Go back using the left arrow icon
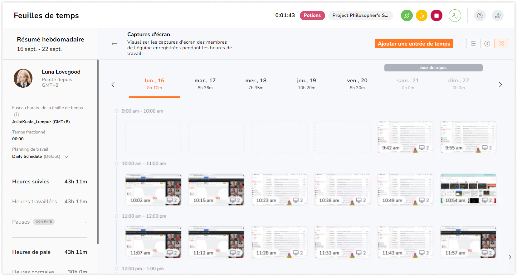Screen dimensions: 517x276 (x=115, y=43)
